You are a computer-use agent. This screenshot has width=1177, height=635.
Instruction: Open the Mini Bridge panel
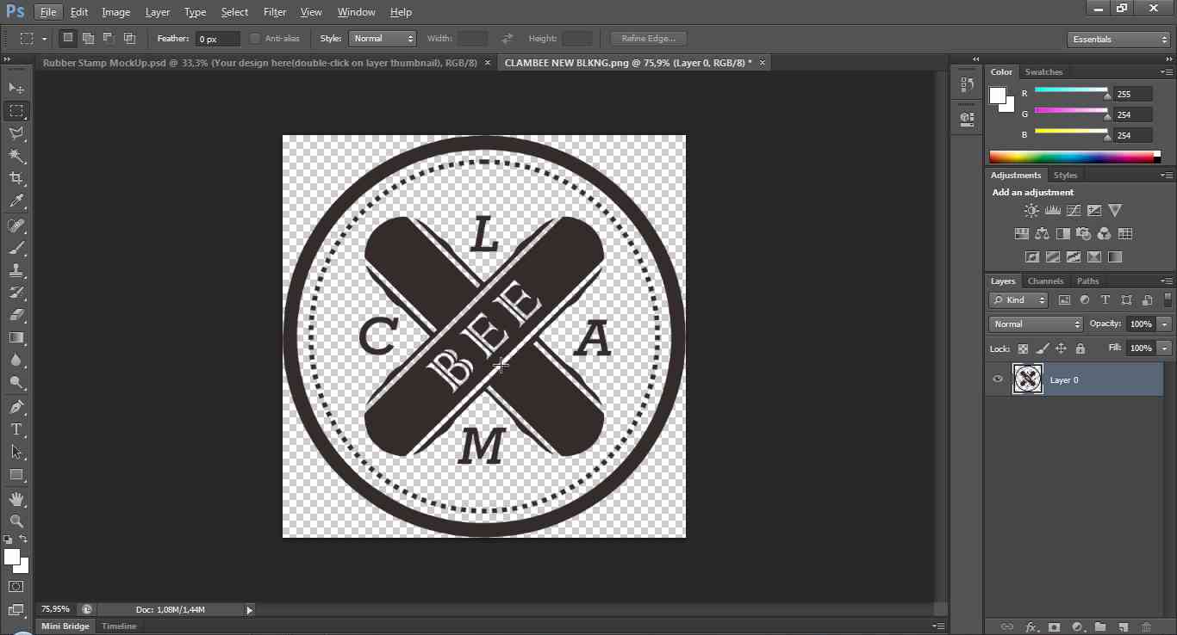pyautogui.click(x=65, y=626)
